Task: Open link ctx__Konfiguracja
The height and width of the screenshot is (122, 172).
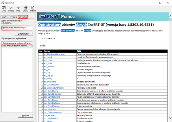Action: (51, 118)
